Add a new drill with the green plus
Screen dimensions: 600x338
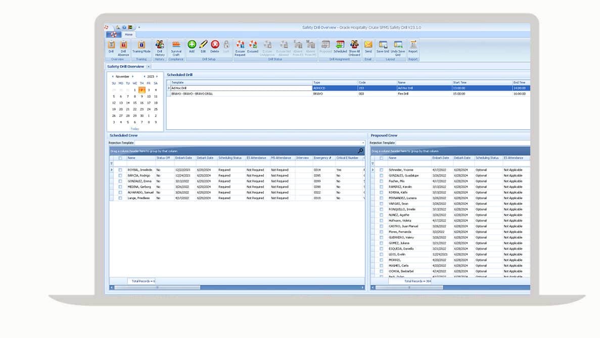192,46
